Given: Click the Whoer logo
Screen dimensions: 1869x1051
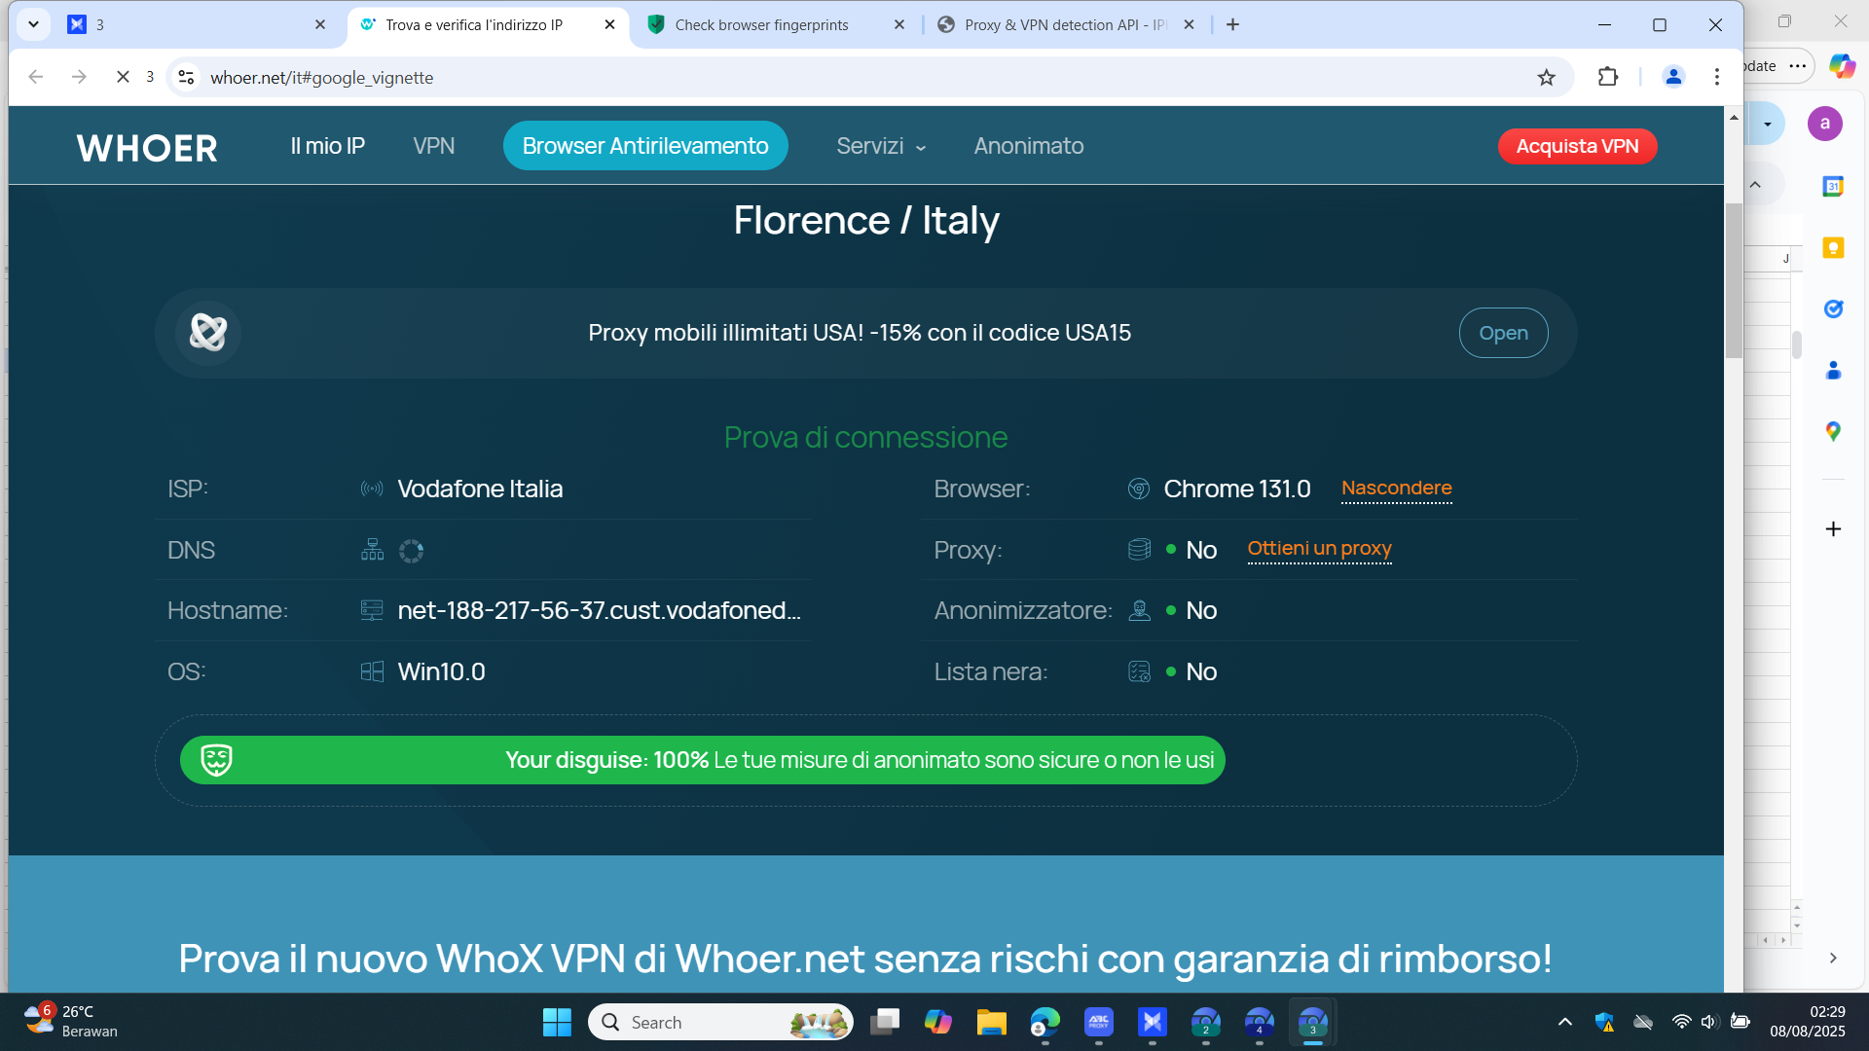Looking at the screenshot, I should pyautogui.click(x=147, y=148).
